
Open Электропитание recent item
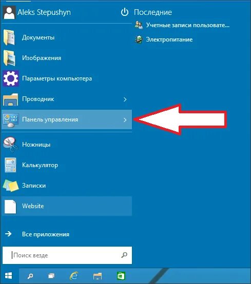pos(164,39)
